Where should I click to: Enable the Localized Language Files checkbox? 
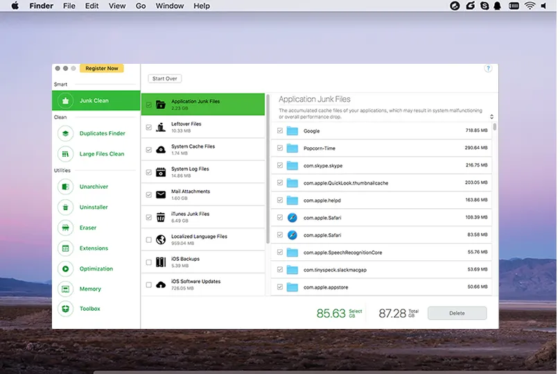coord(149,240)
